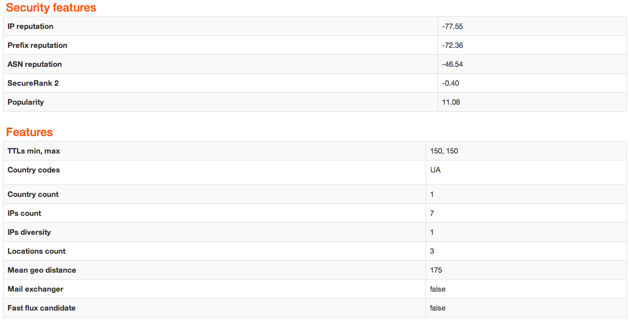
Task: Select the IPs diversity label
Action: coord(29,232)
